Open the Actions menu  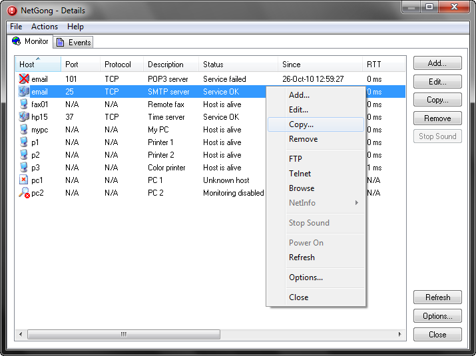point(45,27)
